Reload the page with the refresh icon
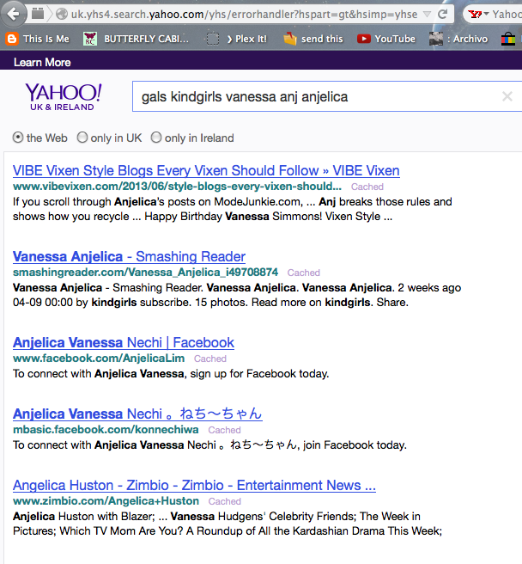The image size is (522, 564). tap(442, 15)
